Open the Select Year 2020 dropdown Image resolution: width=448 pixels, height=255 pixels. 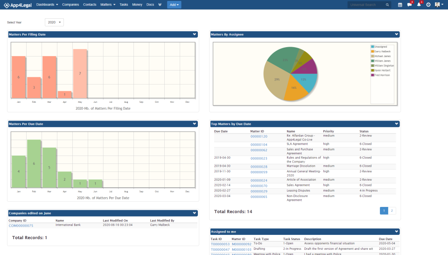point(54,22)
